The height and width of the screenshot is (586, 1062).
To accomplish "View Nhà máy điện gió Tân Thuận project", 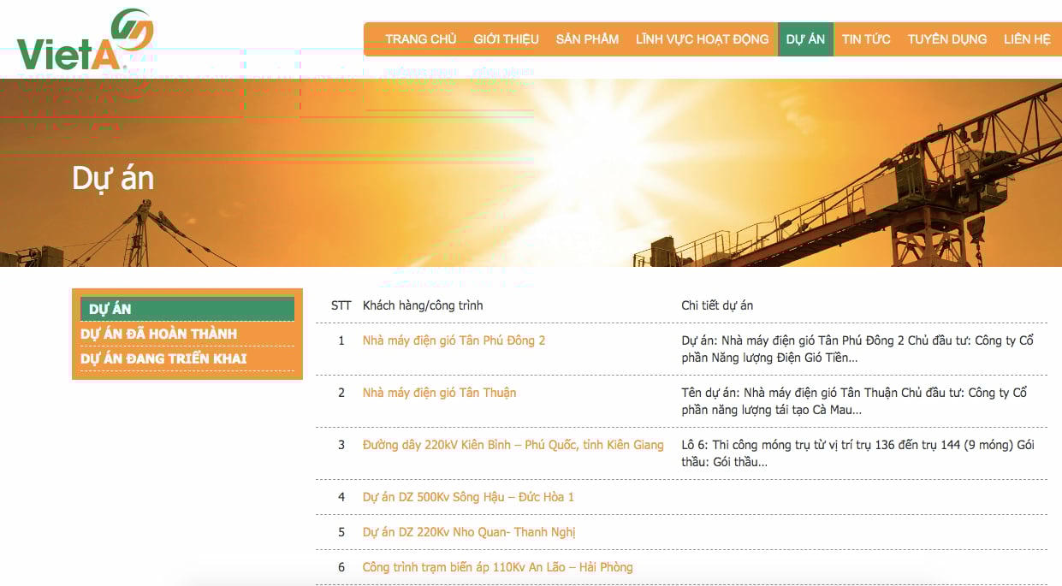I will [439, 393].
